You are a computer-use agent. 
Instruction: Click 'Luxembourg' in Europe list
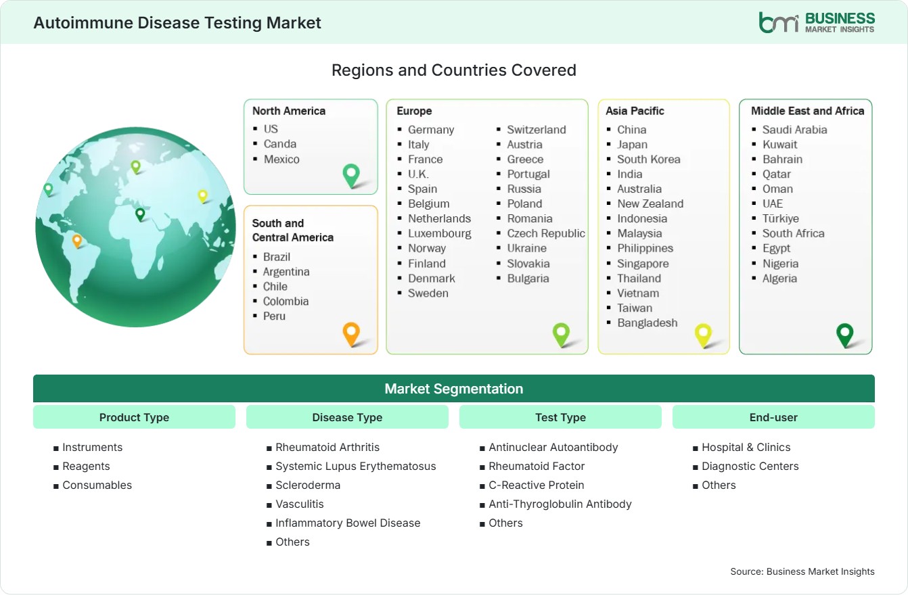[440, 233]
